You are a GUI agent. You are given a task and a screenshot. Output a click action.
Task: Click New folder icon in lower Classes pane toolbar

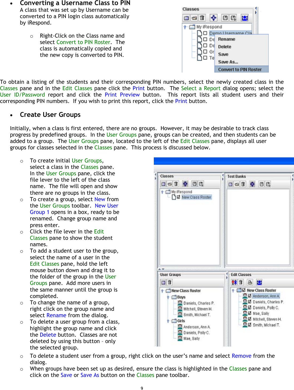[x=163, y=184]
